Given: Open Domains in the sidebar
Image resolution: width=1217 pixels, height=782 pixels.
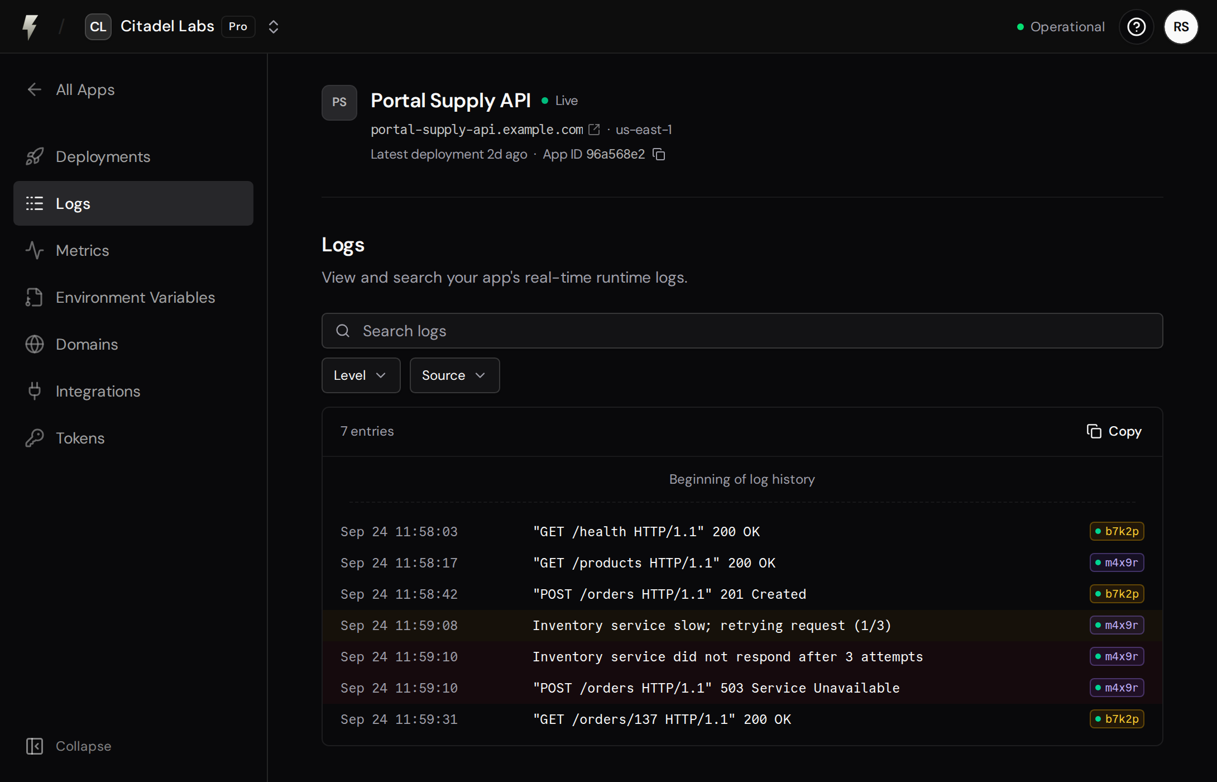Looking at the screenshot, I should click(x=133, y=344).
